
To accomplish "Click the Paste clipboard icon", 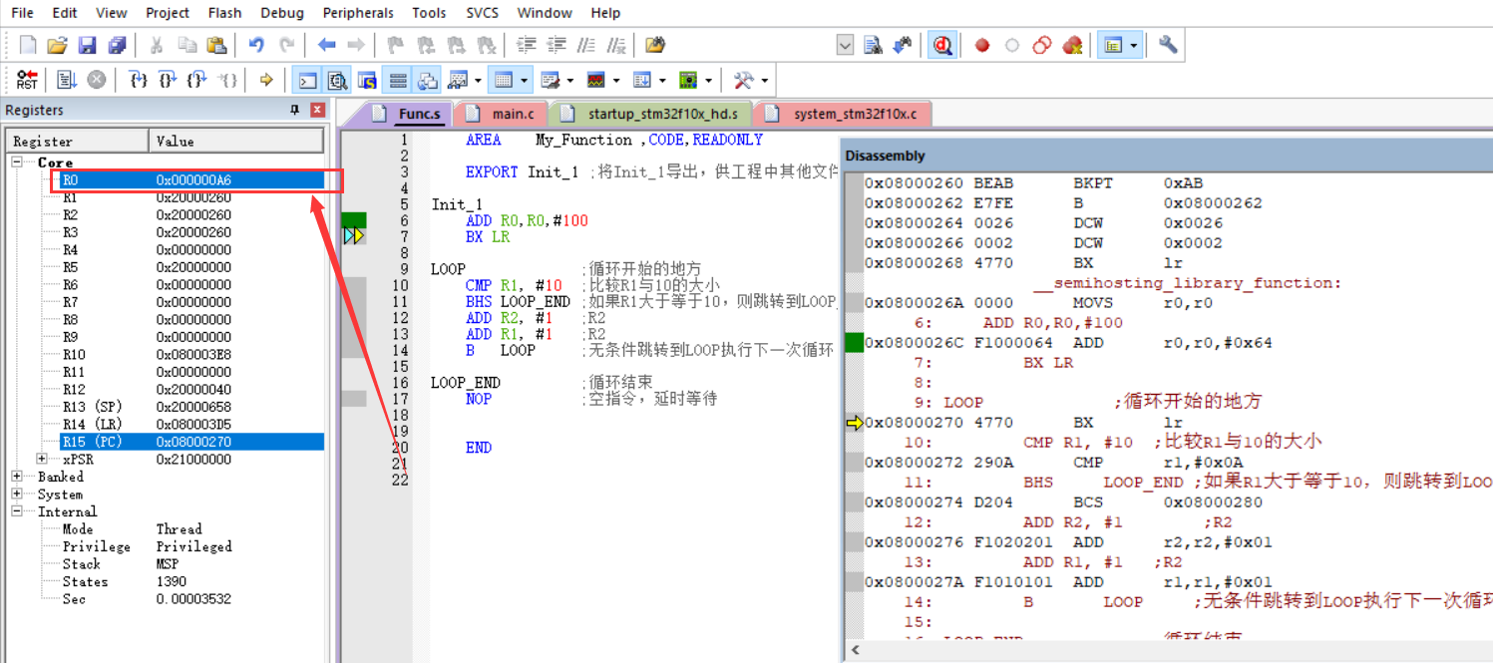I will pos(216,45).
